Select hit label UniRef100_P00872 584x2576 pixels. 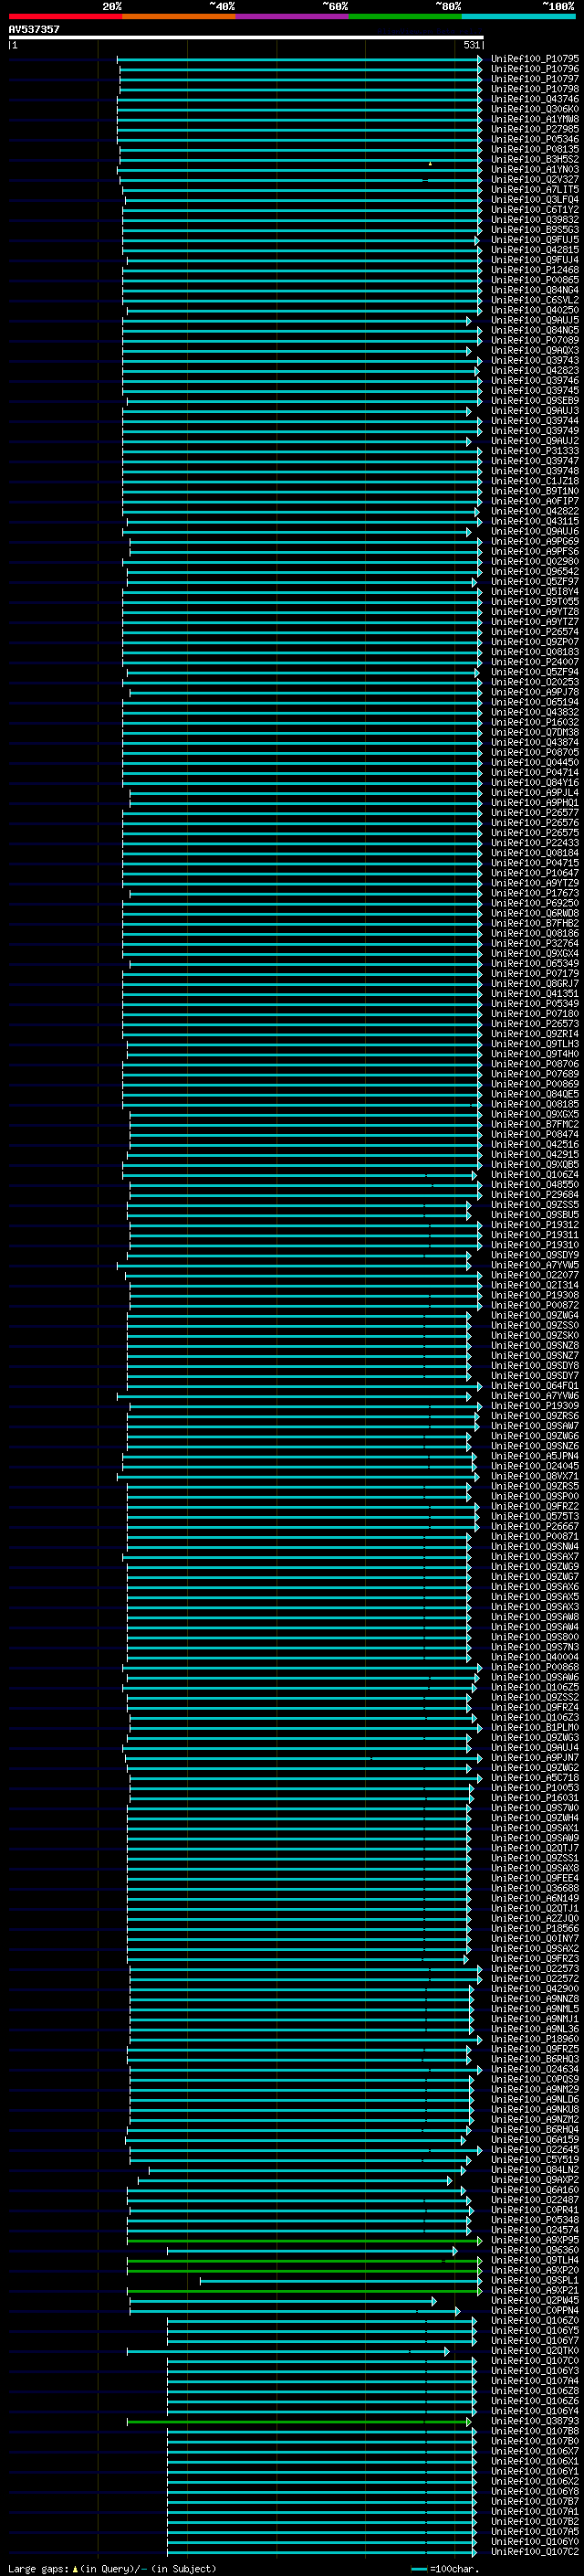point(535,1305)
